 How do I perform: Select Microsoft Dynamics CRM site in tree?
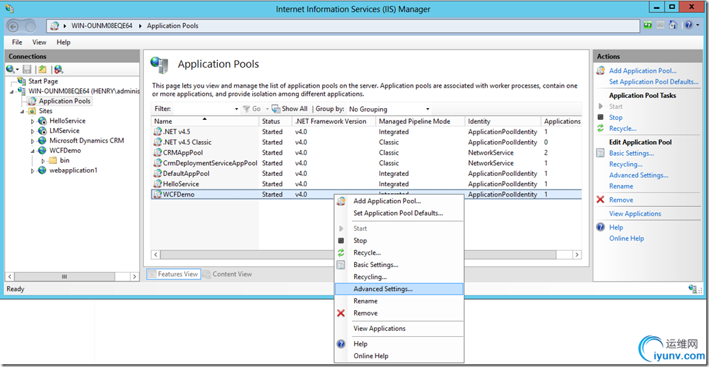pos(86,140)
